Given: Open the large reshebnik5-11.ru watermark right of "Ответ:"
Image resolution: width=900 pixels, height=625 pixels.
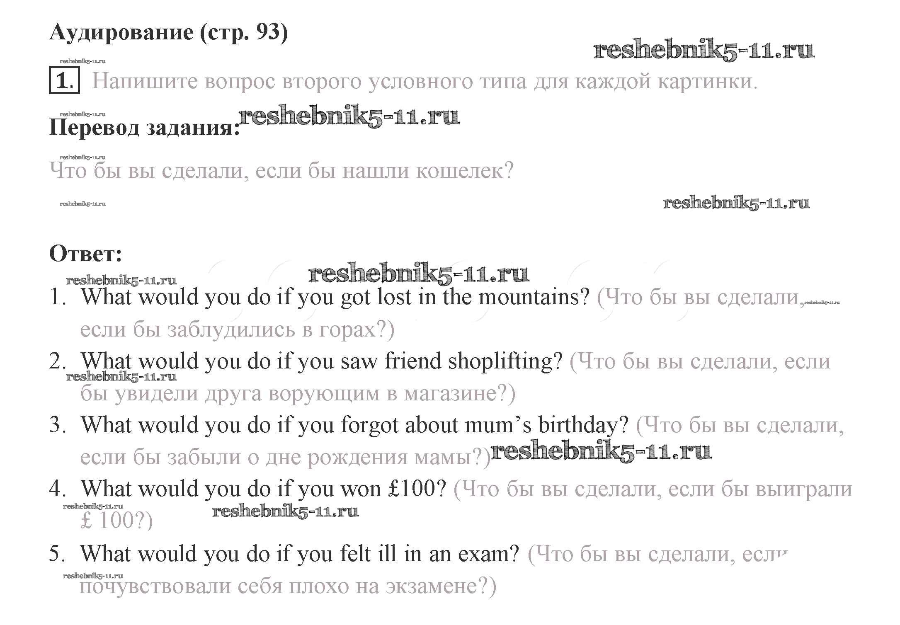Looking at the screenshot, I should pos(419,274).
